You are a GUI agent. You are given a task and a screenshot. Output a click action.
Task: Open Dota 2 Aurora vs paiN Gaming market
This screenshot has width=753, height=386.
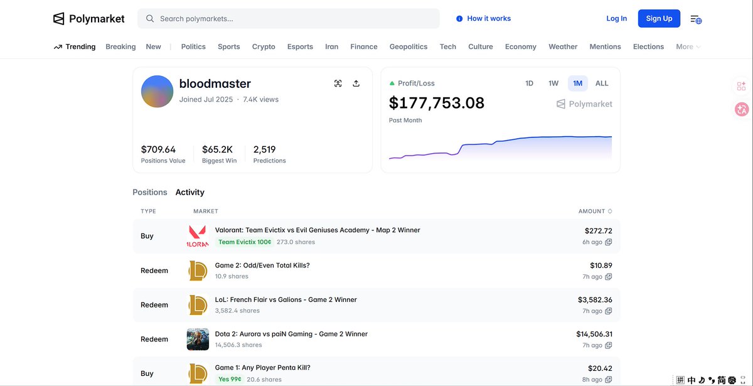click(291, 334)
